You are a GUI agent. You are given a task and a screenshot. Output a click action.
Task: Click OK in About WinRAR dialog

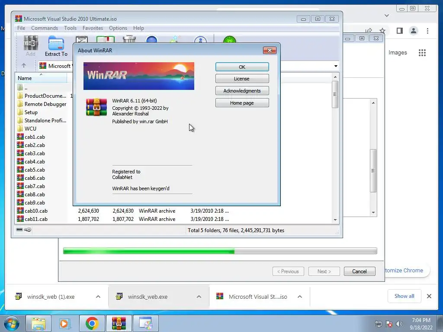(242, 67)
